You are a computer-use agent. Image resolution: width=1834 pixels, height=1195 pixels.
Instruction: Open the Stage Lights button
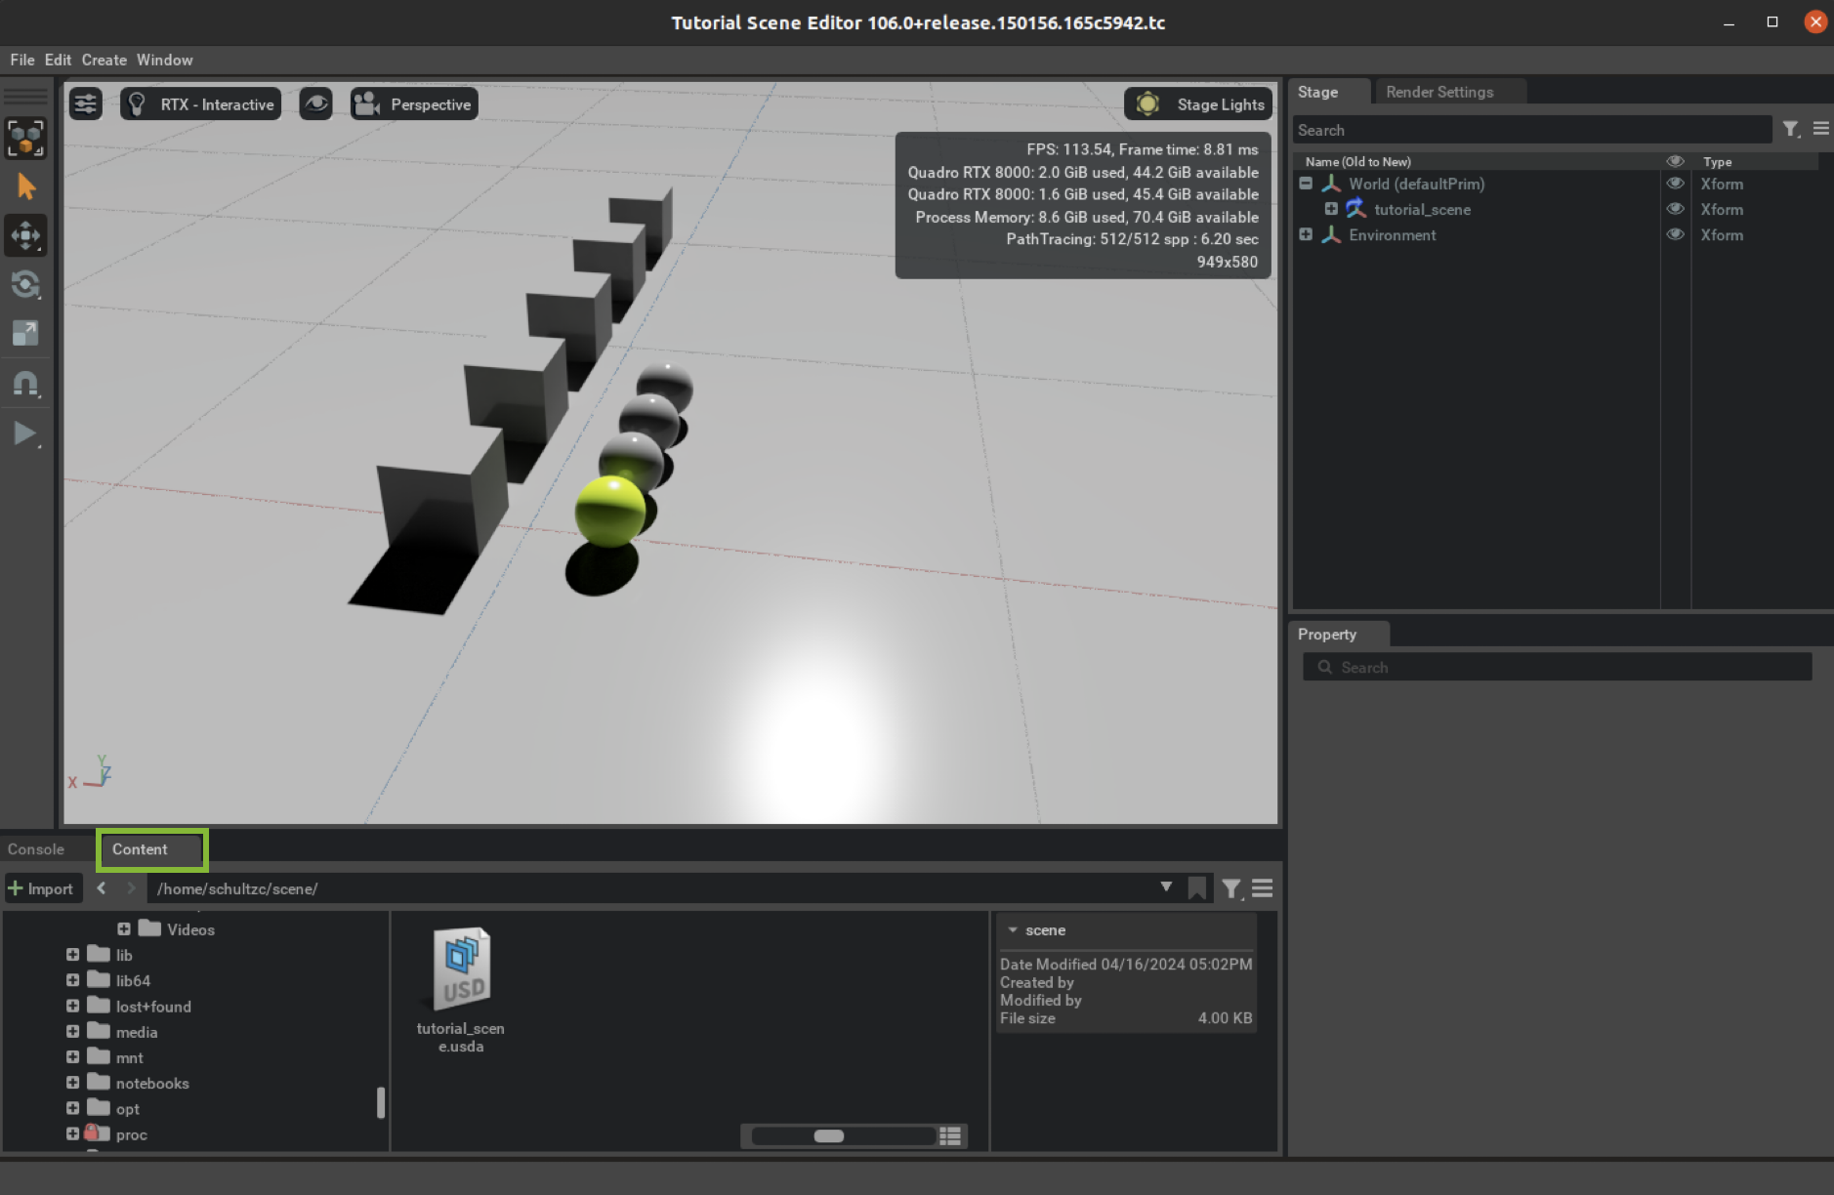tap(1201, 104)
